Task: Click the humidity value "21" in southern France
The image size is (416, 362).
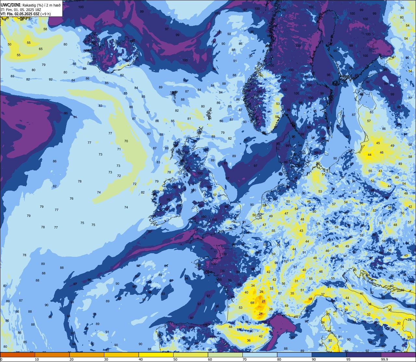Action: tap(264, 301)
